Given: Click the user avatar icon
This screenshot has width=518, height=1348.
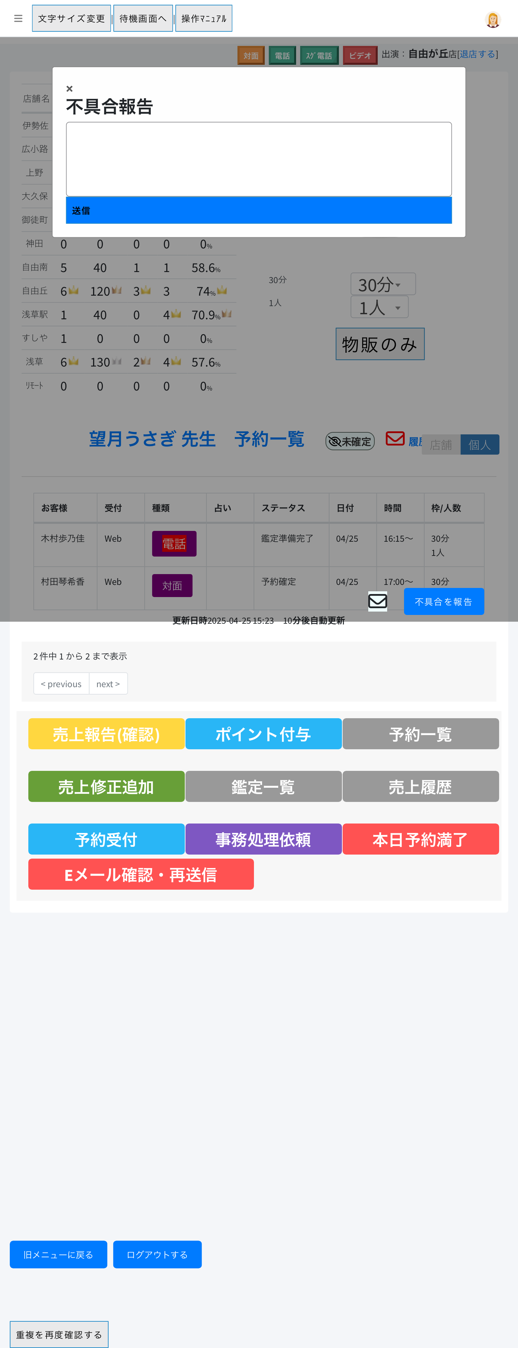Looking at the screenshot, I should tap(492, 19).
